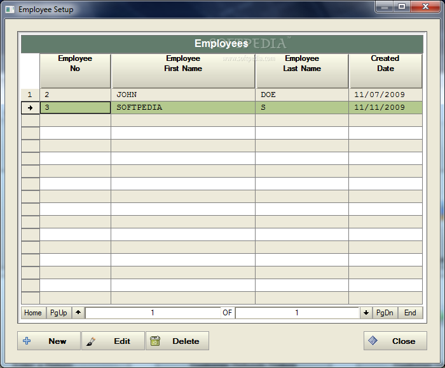Viewport: 445px width, 368px height.
Task: Click the down arrow navigation icon
Action: [366, 313]
